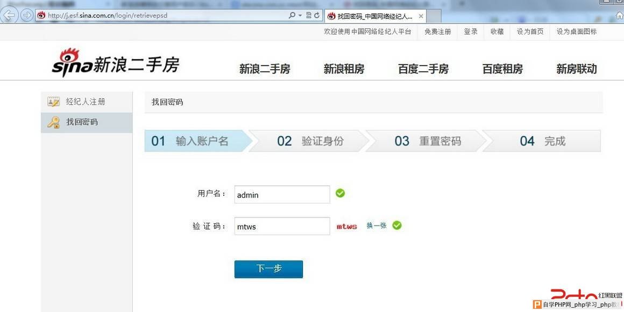Open the address bar dropdown arrow

[301, 16]
